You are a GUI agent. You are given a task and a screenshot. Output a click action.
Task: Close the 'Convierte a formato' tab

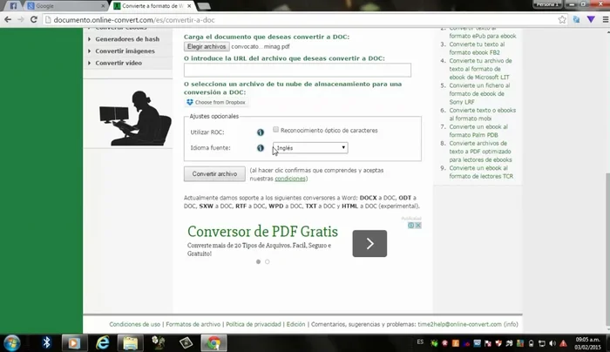(x=189, y=6)
